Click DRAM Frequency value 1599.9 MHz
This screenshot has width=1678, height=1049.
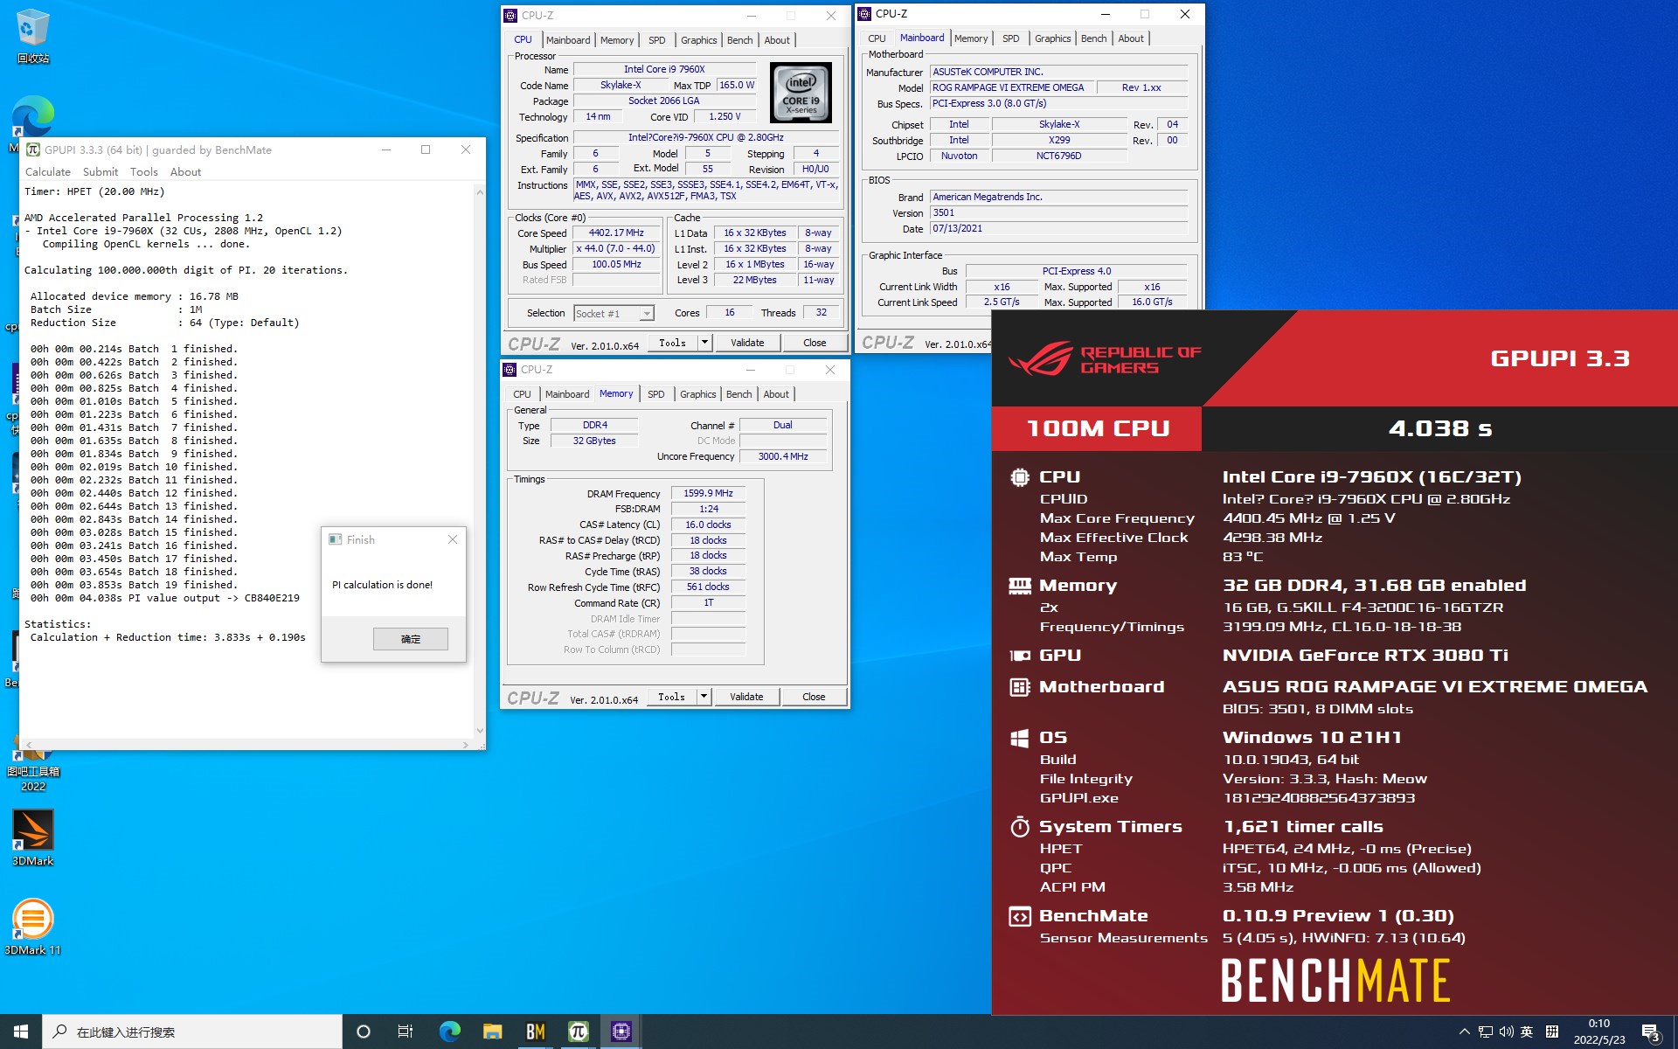click(x=709, y=493)
